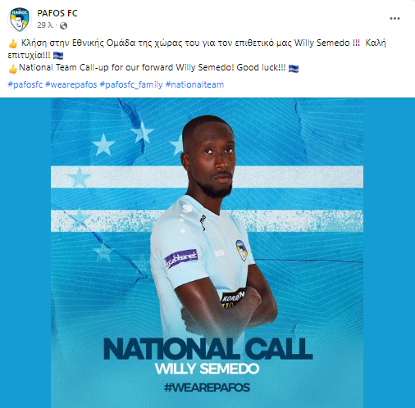Image resolution: width=415 pixels, height=408 pixels.
Task: Follow the #wearepafos hashtag link
Action: pyautogui.click(x=71, y=84)
